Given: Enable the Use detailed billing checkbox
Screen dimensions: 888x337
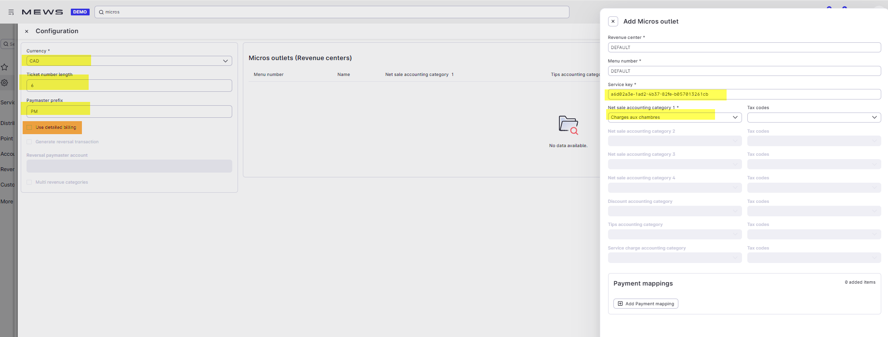Looking at the screenshot, I should [29, 127].
